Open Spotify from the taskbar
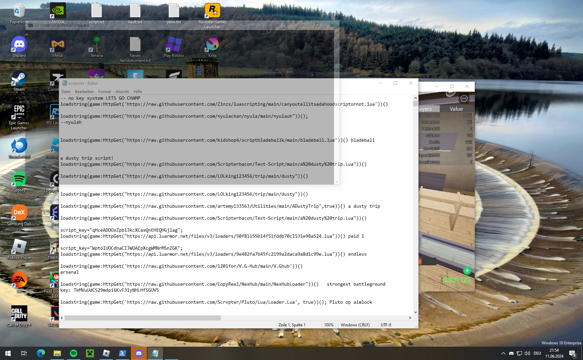Screen dimensions: 583x360 click(74, 353)
